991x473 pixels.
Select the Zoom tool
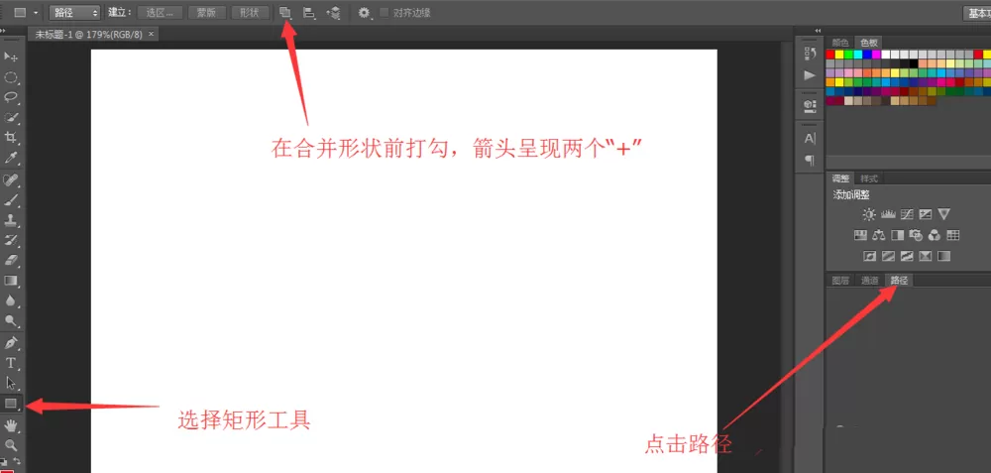pos(11,445)
